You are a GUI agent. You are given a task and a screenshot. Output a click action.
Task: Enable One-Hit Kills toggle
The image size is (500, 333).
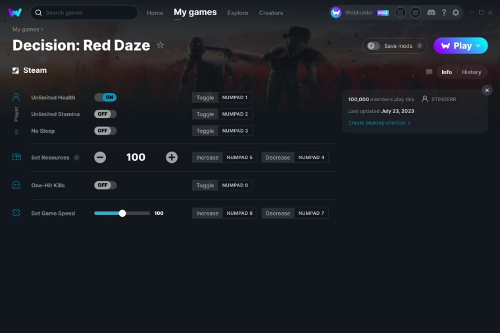pyautogui.click(x=105, y=185)
